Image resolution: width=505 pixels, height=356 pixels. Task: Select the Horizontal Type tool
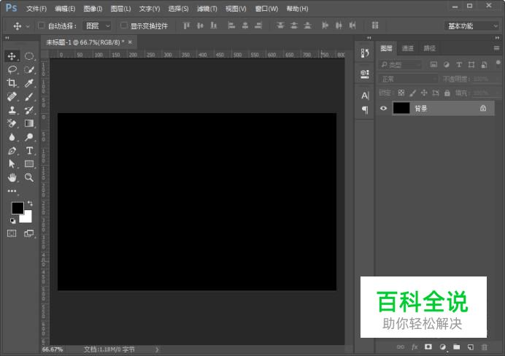pyautogui.click(x=29, y=150)
